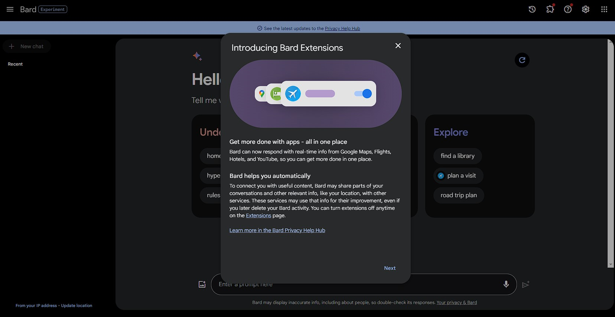Open Your privacy & Bard link
Viewport: 615px width, 317px height.
457,303
